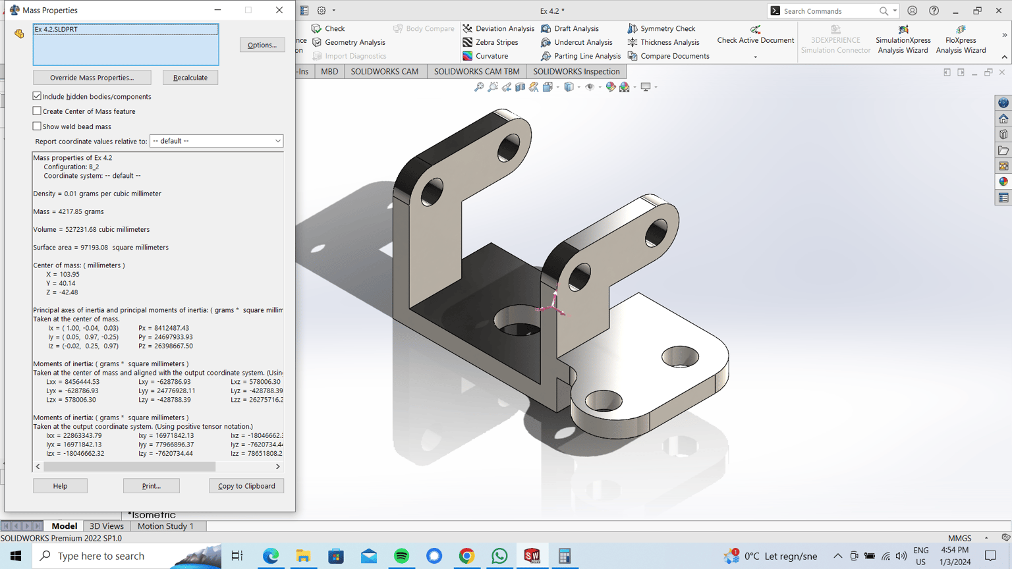Check Show weld bead mass option
1012x569 pixels.
[37, 126]
